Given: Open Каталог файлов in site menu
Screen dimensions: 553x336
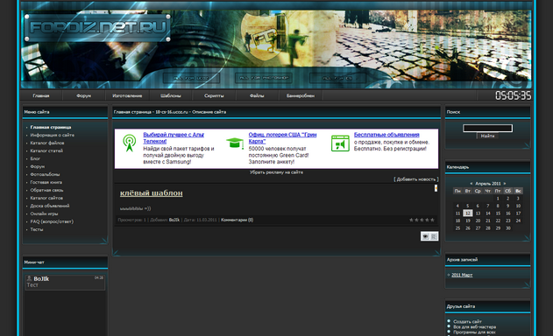Looking at the screenshot, I should coord(47,143).
